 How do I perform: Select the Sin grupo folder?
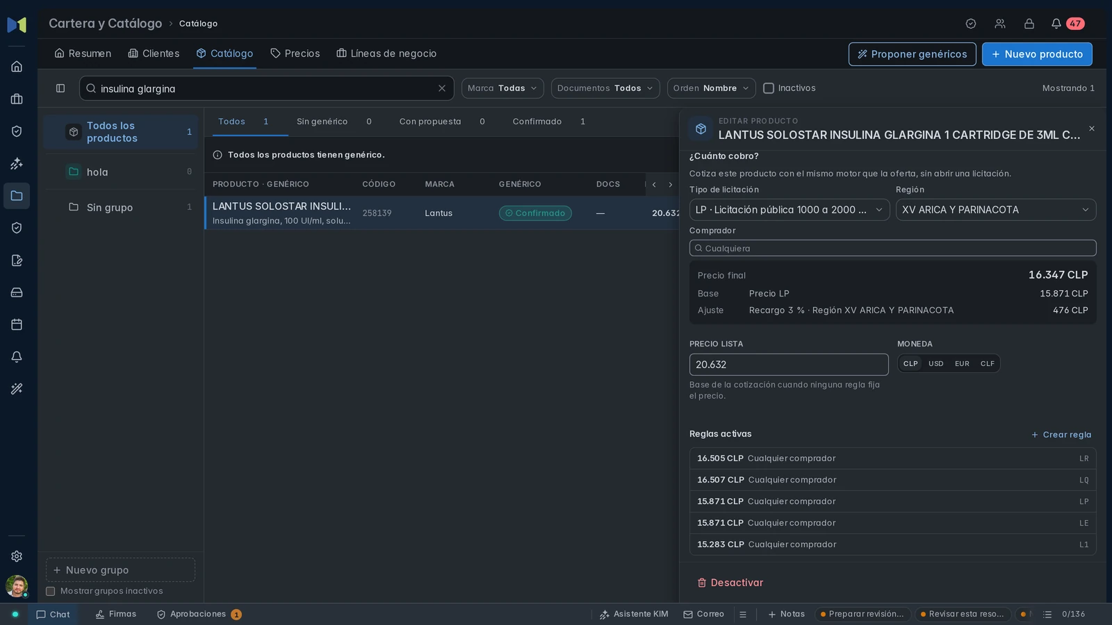click(x=121, y=207)
